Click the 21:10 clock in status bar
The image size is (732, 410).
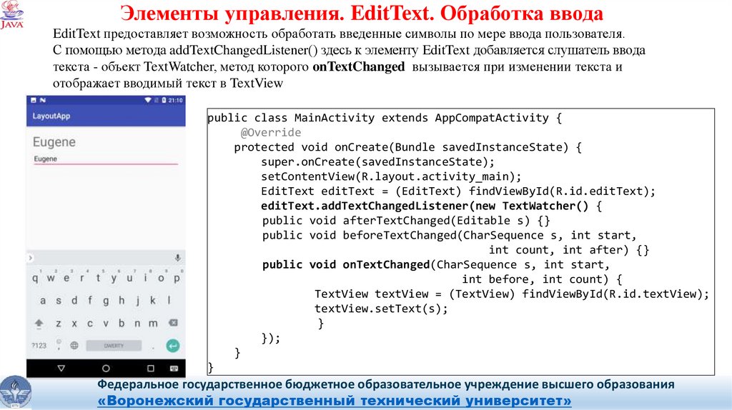click(x=176, y=100)
